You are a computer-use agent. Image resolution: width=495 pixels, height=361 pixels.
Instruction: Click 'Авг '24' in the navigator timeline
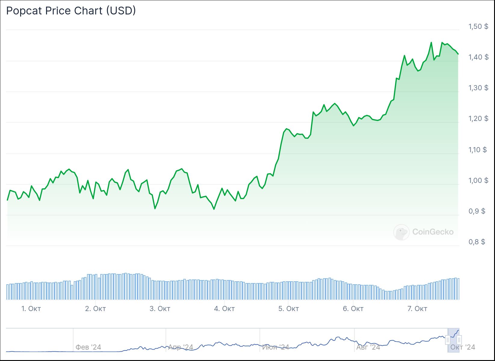tap(368, 347)
